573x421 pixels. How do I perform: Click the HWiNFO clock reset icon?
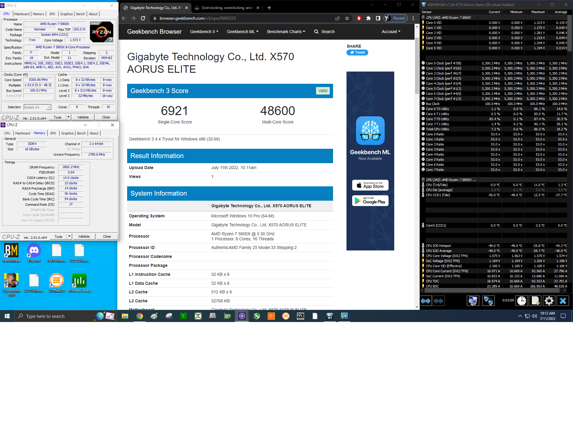tap(521, 301)
